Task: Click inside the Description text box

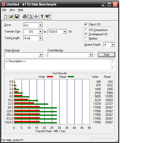Action: pyautogui.click(x=58, y=64)
